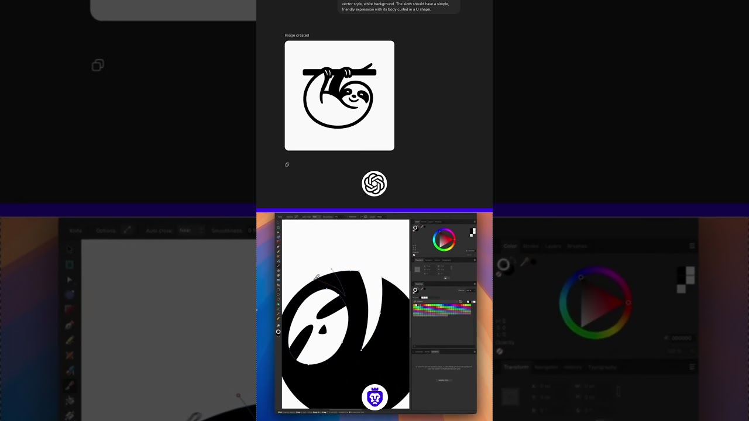Open the Transform tab
749x421 pixels.
click(x=419, y=260)
